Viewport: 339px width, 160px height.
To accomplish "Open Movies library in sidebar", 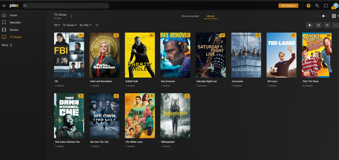I will click(x=14, y=30).
